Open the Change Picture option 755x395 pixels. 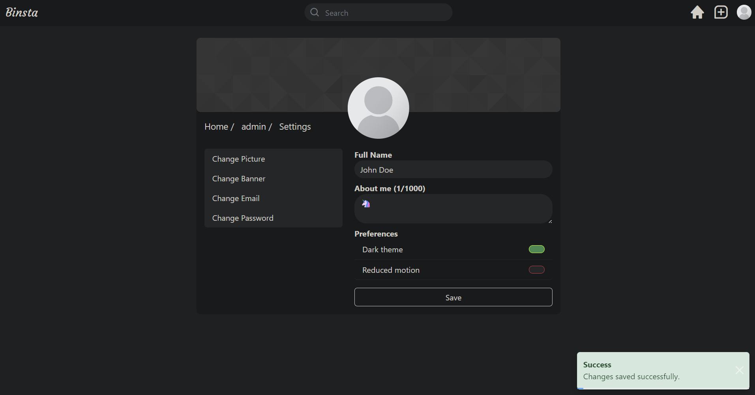pyautogui.click(x=238, y=159)
